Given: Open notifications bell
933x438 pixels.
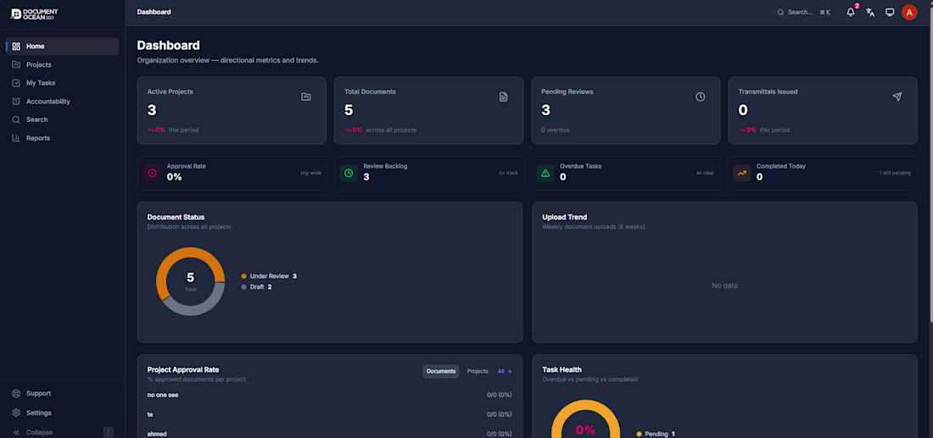Looking at the screenshot, I should click(851, 12).
